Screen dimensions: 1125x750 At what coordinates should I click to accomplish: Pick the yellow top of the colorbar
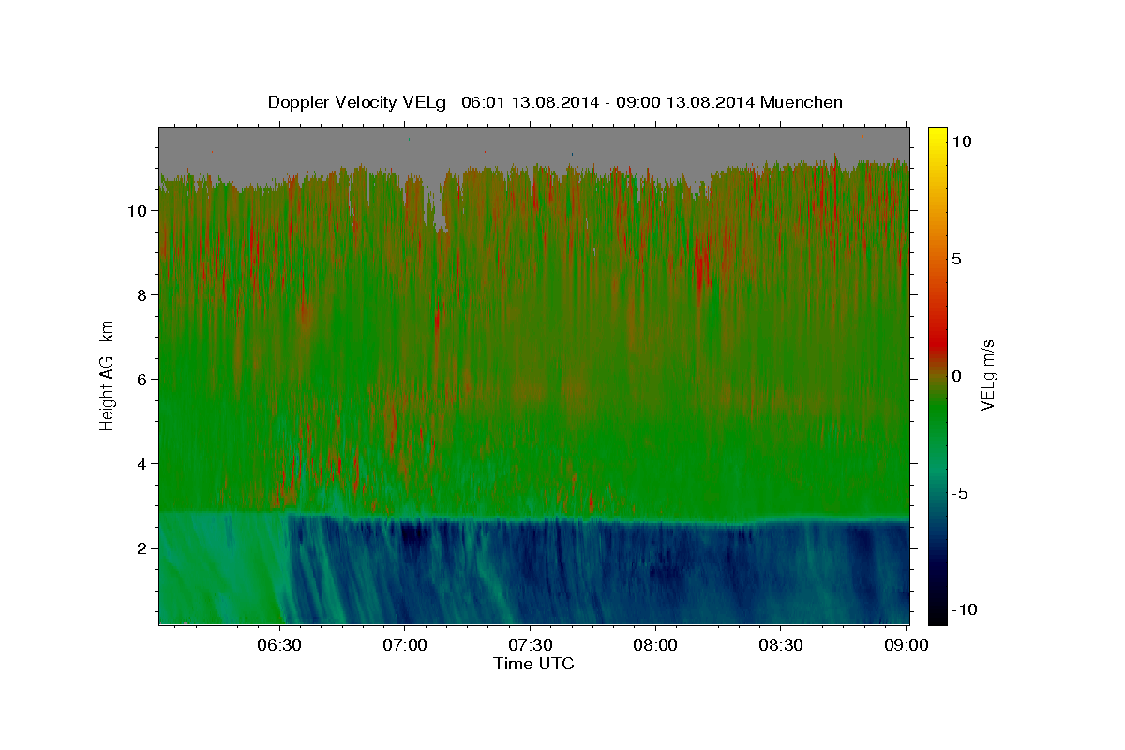[x=937, y=136]
